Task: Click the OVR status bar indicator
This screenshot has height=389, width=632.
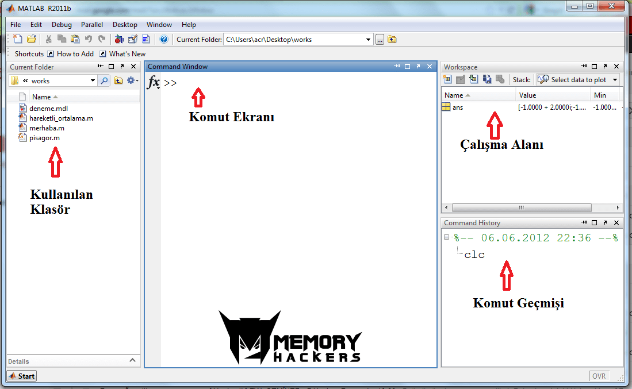Action: click(x=599, y=376)
